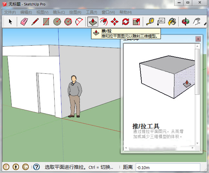Click the standing man figure in the model
209x173 pixels.
(75, 96)
